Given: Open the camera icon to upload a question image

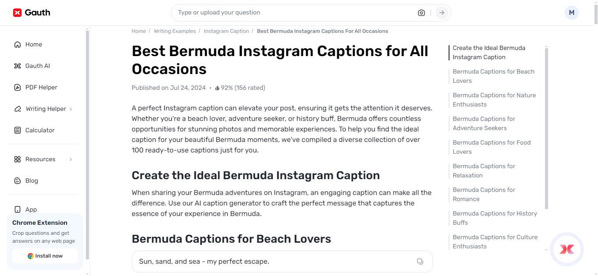Looking at the screenshot, I should (x=421, y=12).
